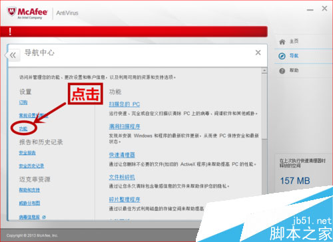Open the 快速清理器 link
333x242 pixels.
[122, 155]
